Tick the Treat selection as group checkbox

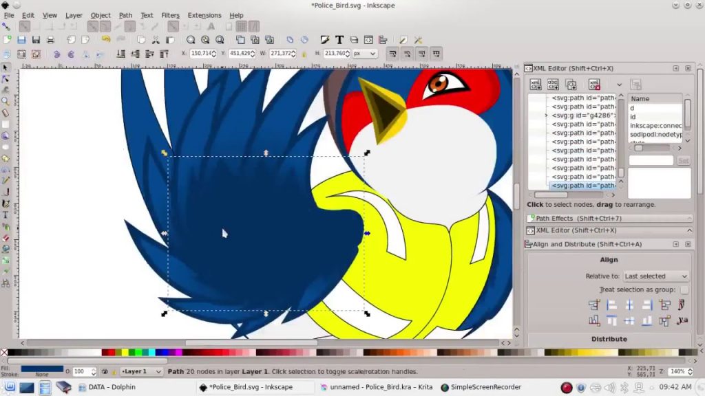coord(684,290)
